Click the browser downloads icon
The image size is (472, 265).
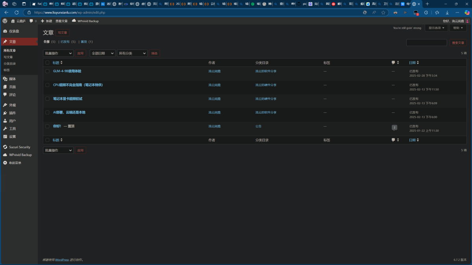(447, 13)
